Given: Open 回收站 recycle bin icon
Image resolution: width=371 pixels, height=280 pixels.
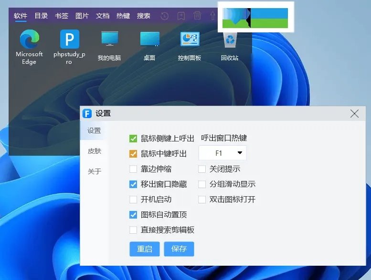Looking at the screenshot, I should tap(230, 40).
